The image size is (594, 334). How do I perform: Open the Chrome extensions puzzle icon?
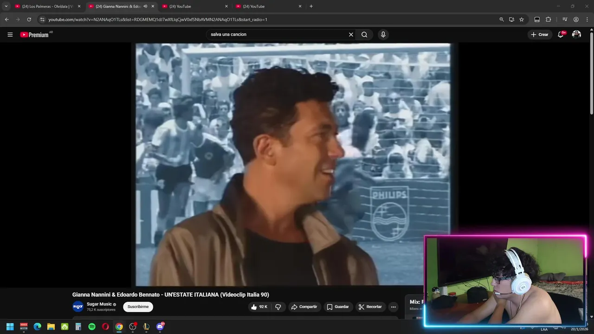pos(548,19)
